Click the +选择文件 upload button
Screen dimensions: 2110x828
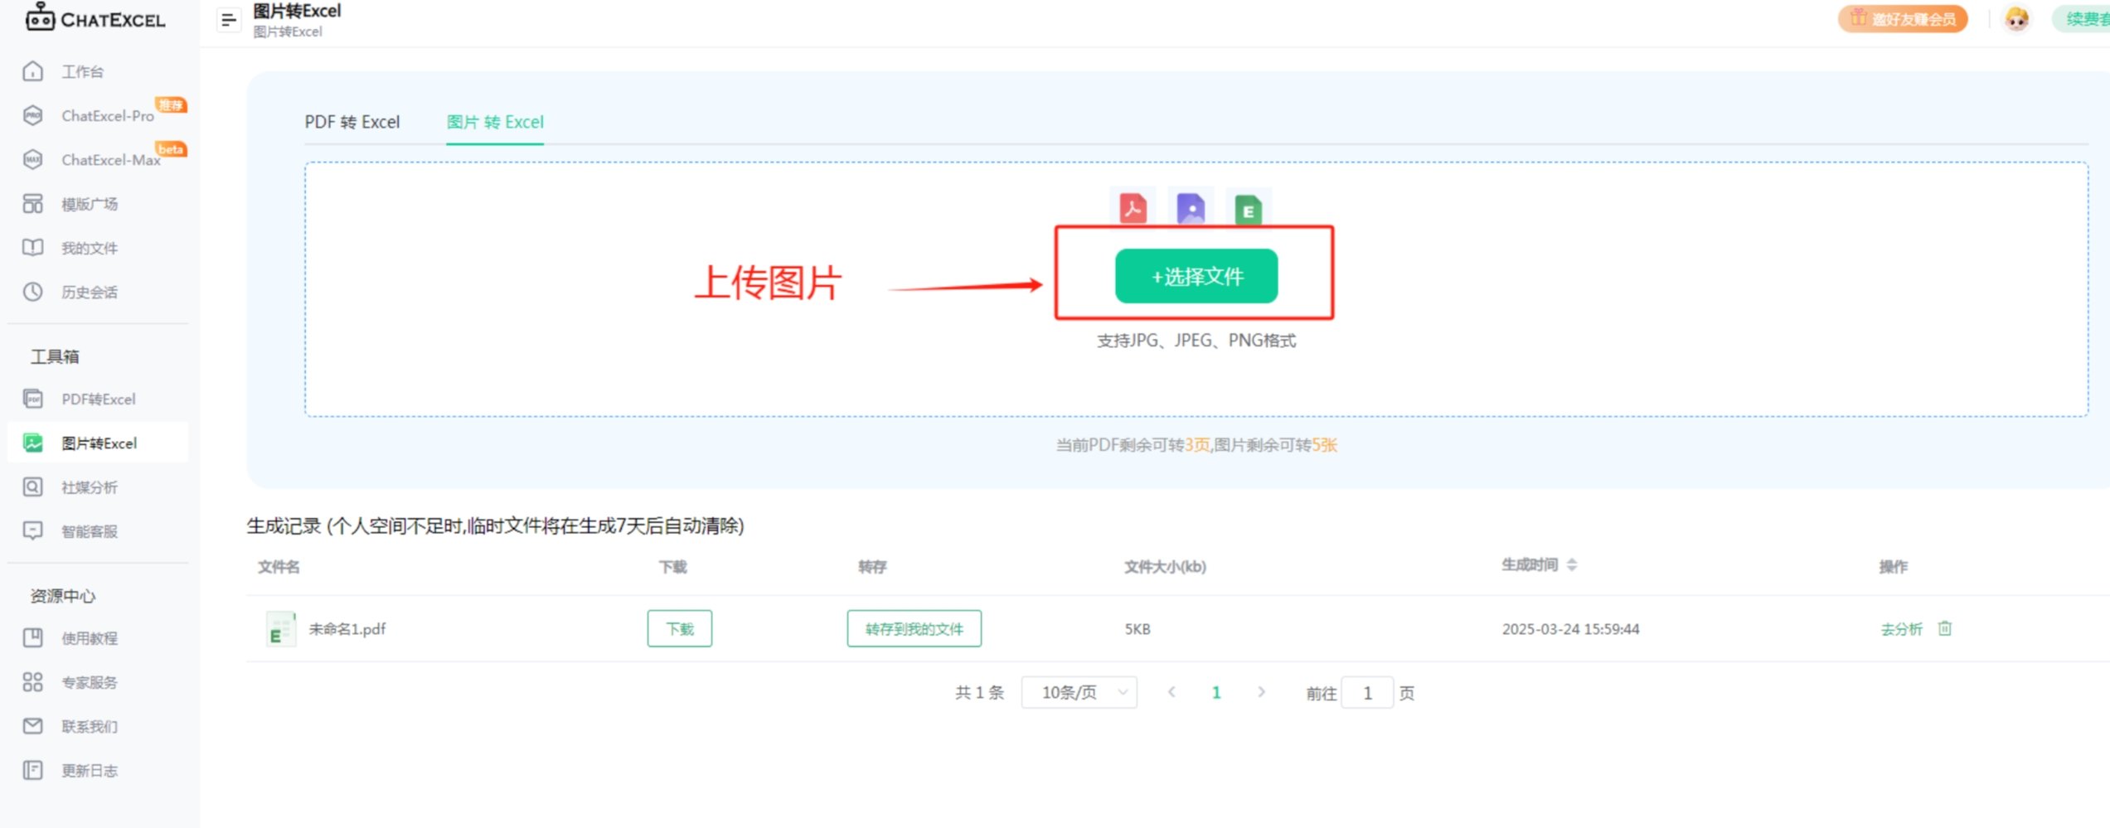1196,276
